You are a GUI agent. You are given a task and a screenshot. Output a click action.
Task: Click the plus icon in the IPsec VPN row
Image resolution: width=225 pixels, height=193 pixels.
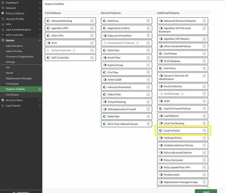(92, 35)
